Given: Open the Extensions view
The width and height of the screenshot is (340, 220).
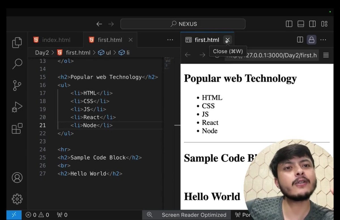Looking at the screenshot, I should pos(17,128).
